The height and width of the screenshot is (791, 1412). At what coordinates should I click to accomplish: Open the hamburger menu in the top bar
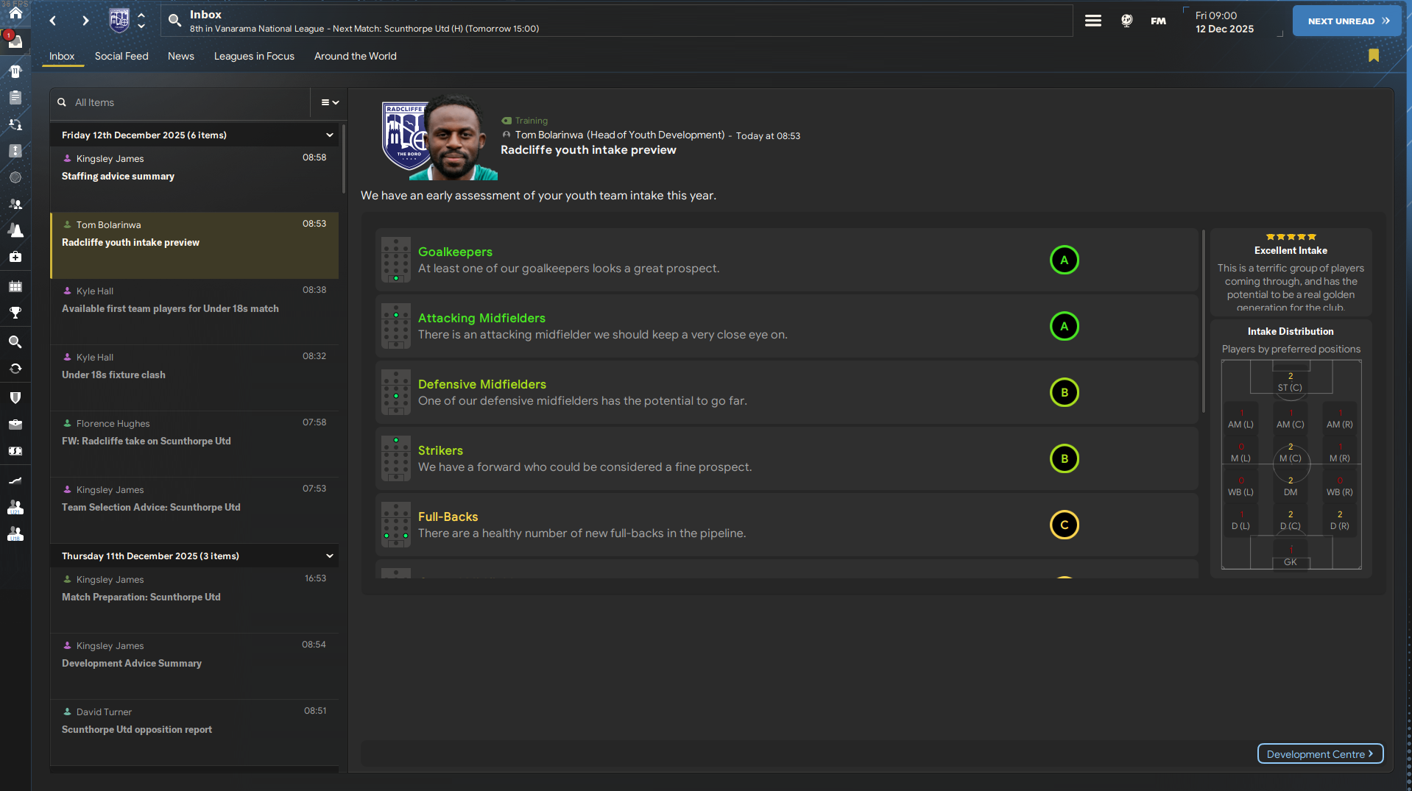(x=1093, y=21)
